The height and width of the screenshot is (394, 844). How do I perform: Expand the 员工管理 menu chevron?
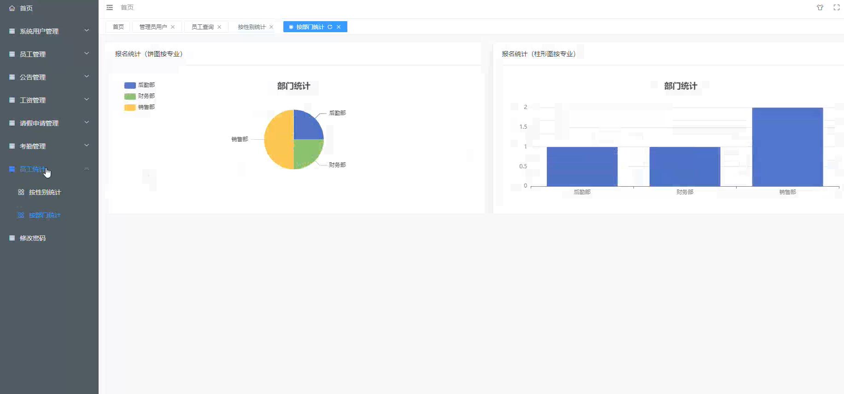87,54
